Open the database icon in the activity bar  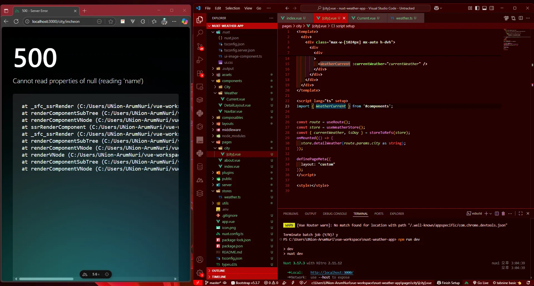200,167
